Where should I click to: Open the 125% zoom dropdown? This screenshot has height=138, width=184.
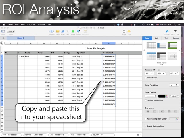(11, 31)
